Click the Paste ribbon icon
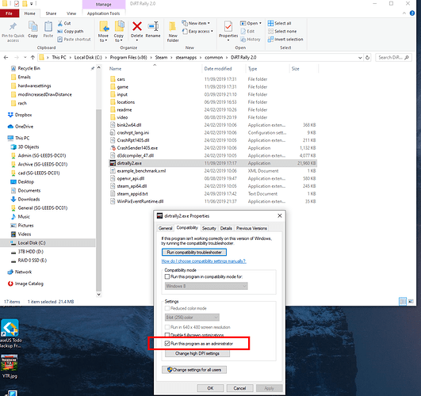The width and height of the screenshot is (421, 396). click(x=48, y=27)
